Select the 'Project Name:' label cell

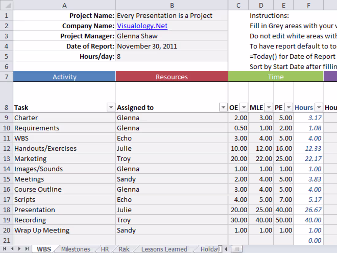coord(64,16)
